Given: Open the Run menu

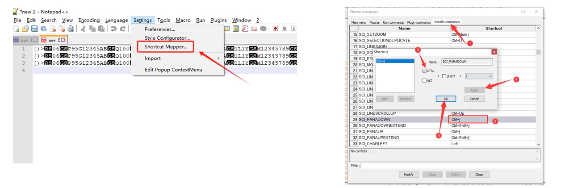Looking at the screenshot, I should pos(201,20).
